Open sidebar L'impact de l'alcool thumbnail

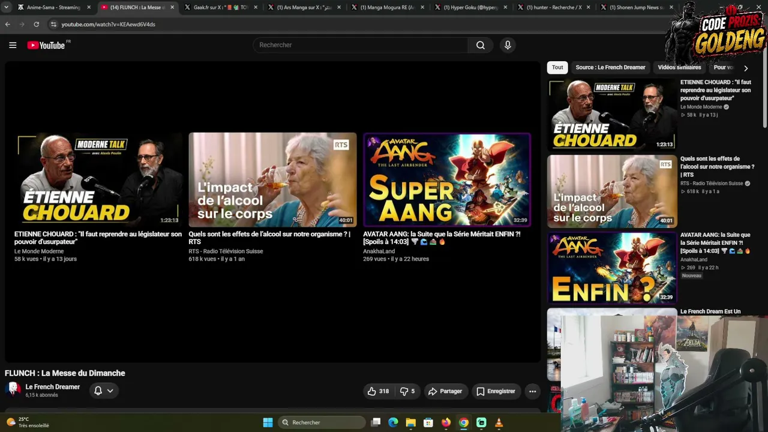(612, 191)
